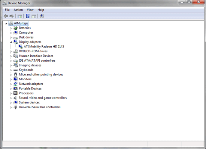Click the AlMurtajiz computer root icon
The width and height of the screenshot is (206, 149).
[x=10, y=23]
